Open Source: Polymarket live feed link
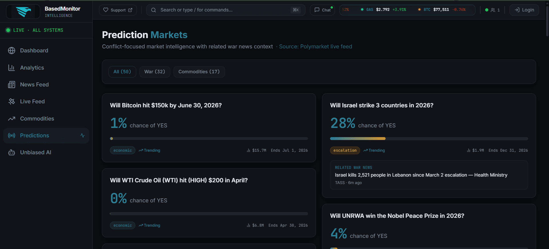This screenshot has height=249, width=549. pos(315,47)
